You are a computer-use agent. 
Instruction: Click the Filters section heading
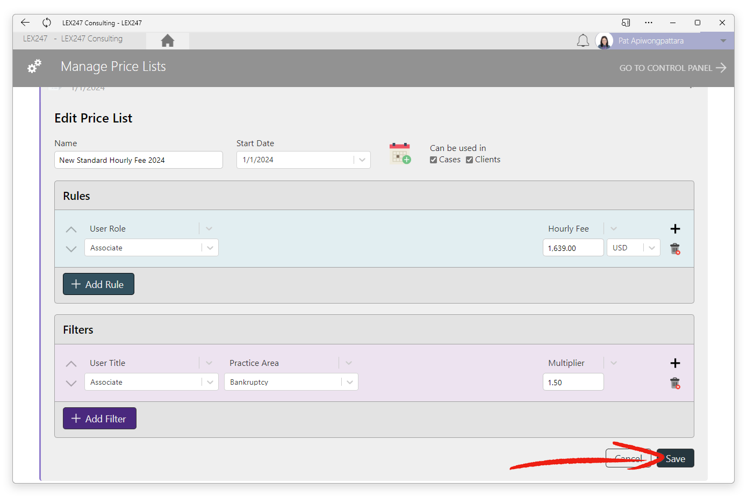[x=78, y=330]
